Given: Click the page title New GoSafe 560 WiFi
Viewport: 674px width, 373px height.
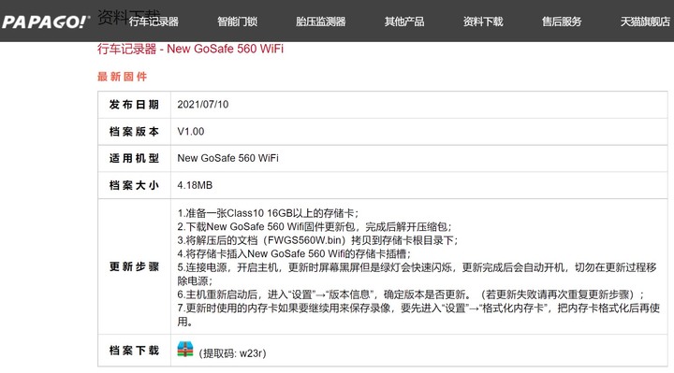Looking at the screenshot, I should tap(190, 49).
